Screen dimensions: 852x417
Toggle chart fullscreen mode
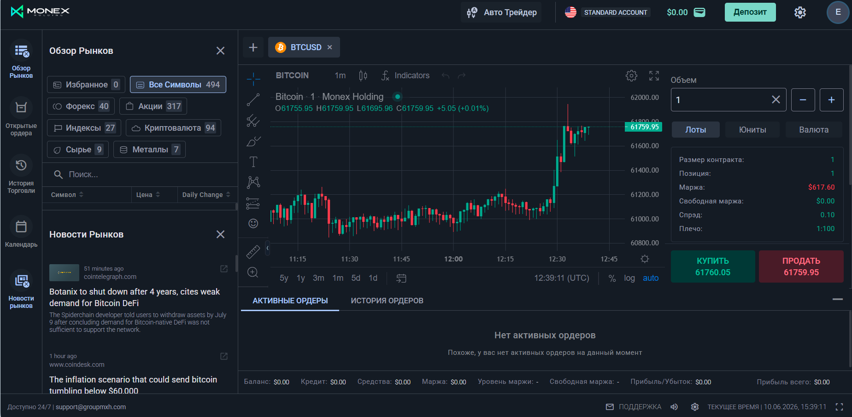[x=654, y=75]
